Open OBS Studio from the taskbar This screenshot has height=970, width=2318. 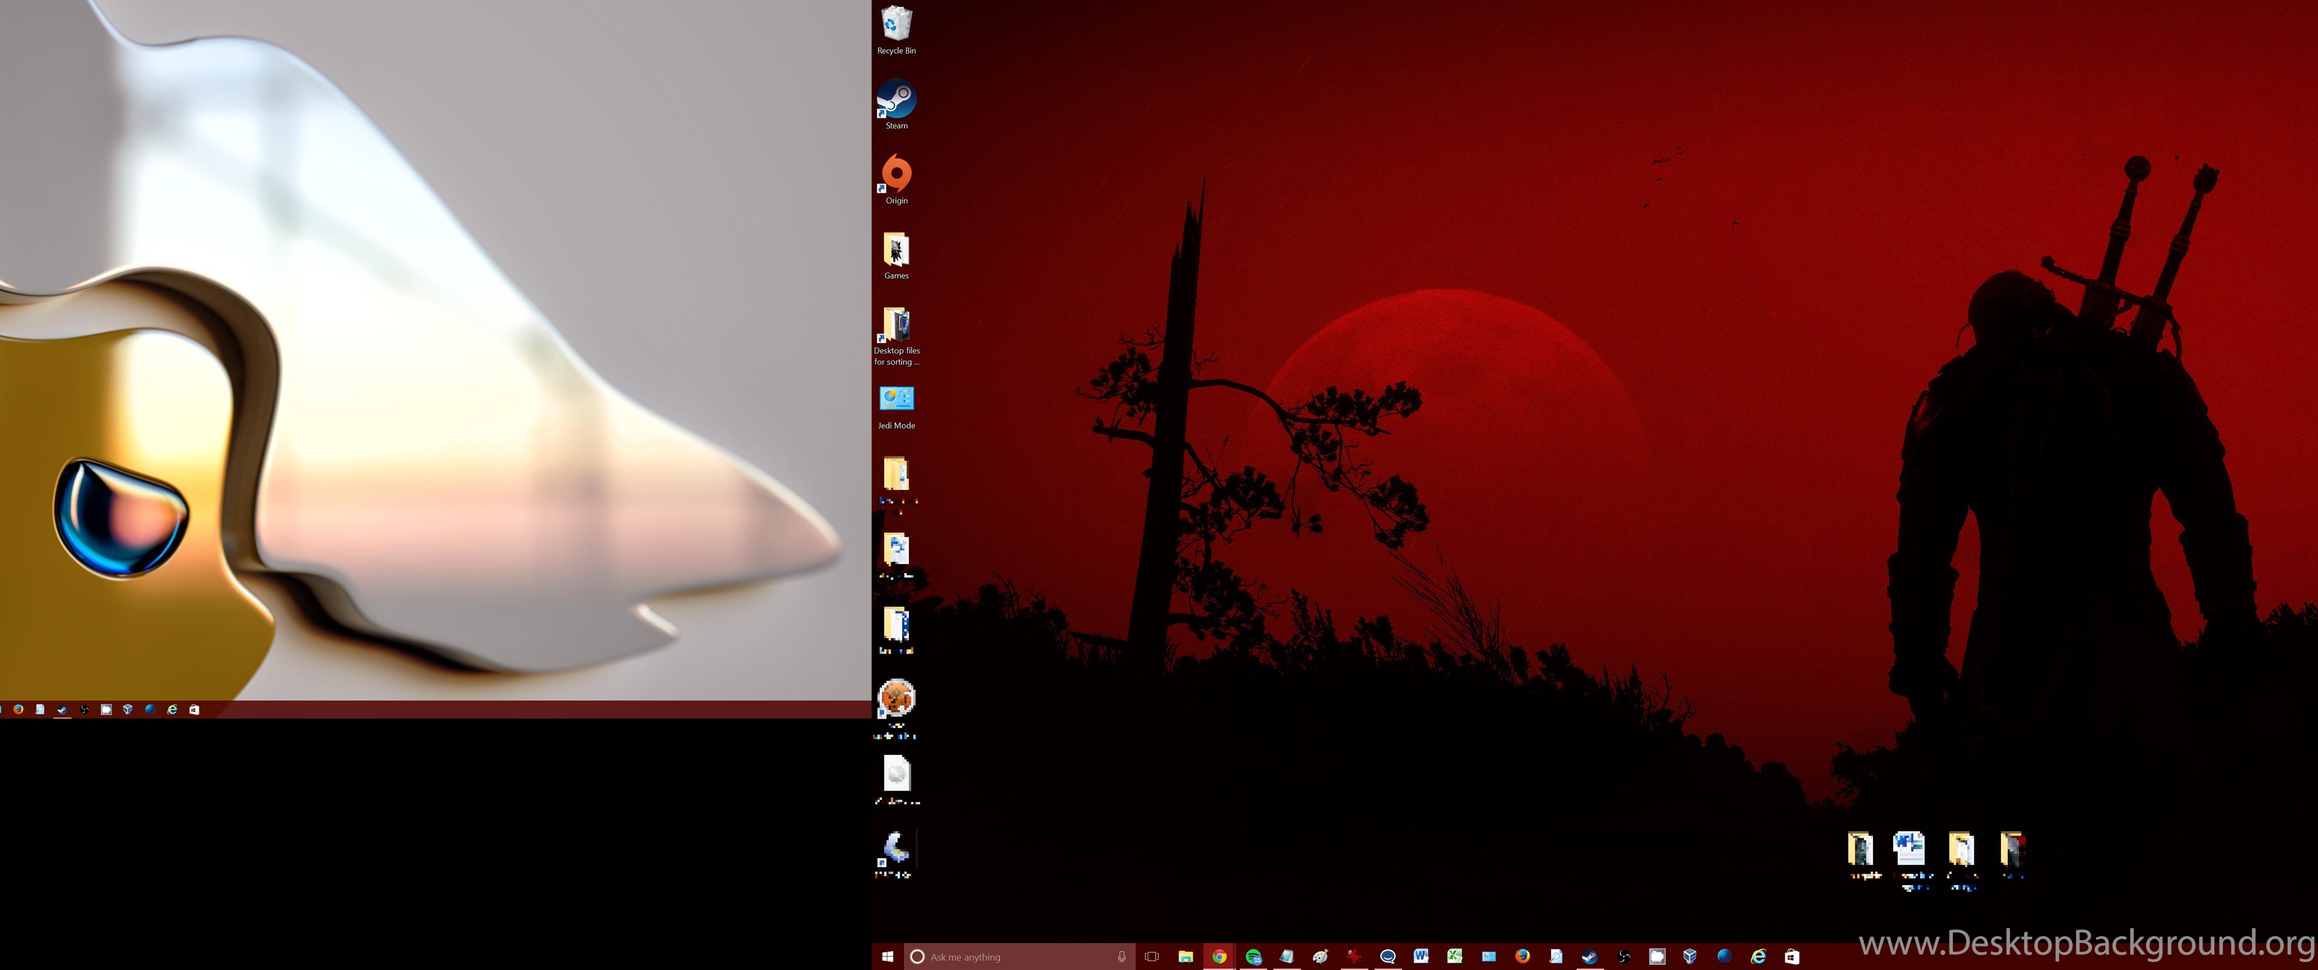pos(1623,956)
